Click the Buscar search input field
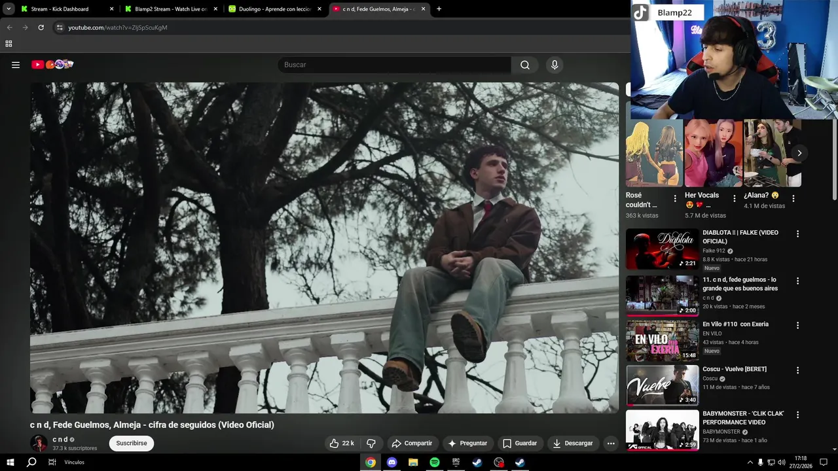This screenshot has width=838, height=471. [x=394, y=65]
